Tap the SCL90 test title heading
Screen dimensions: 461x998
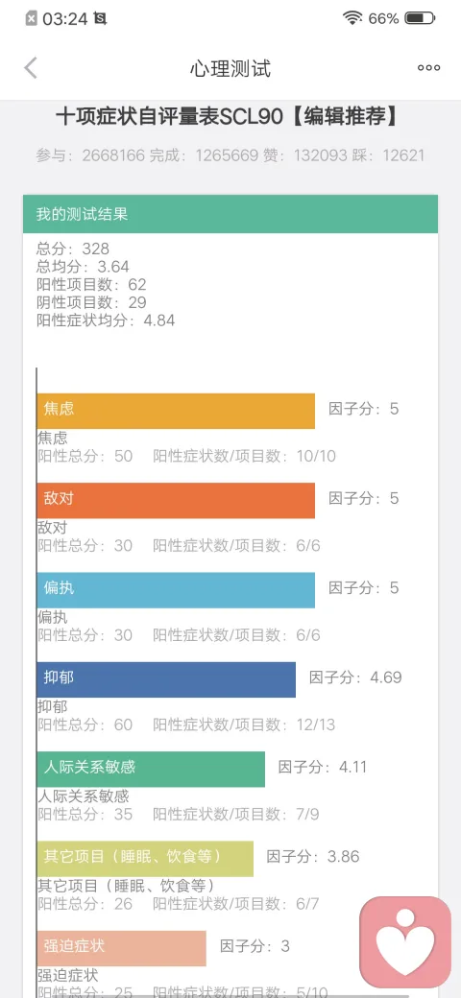pyautogui.click(x=228, y=117)
